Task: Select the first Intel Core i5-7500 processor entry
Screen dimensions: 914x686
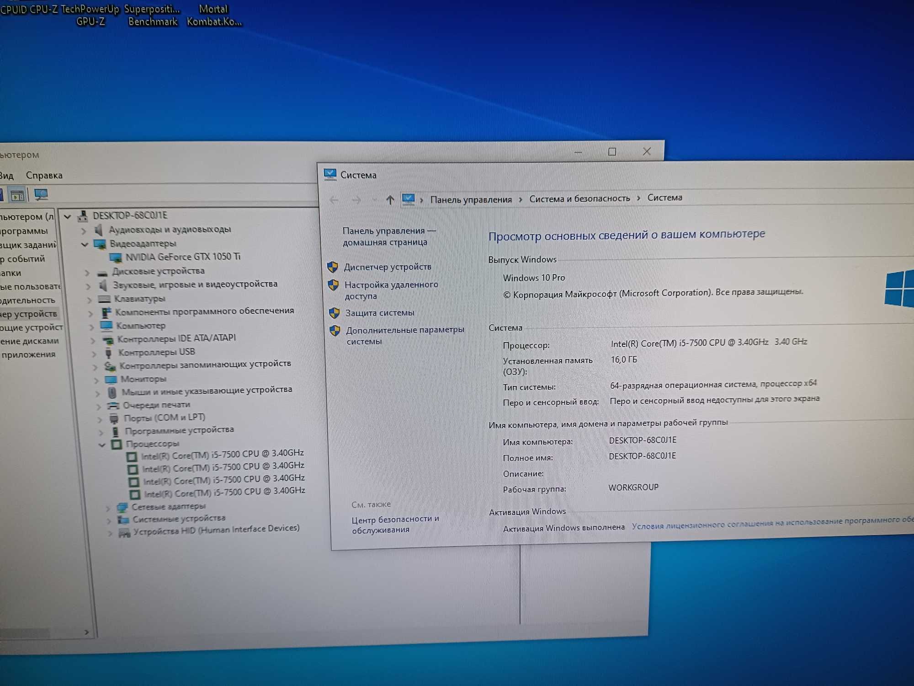Action: 222,455
